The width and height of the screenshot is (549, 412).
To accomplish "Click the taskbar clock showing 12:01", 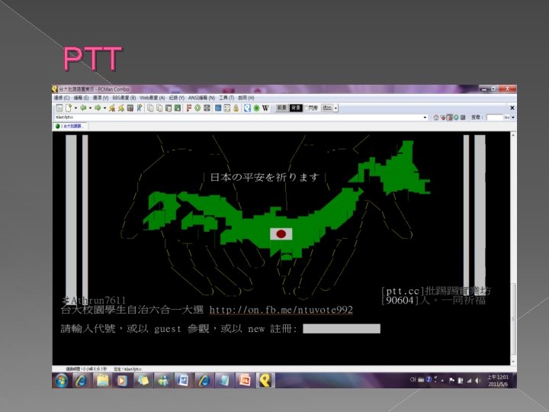I will [498, 381].
